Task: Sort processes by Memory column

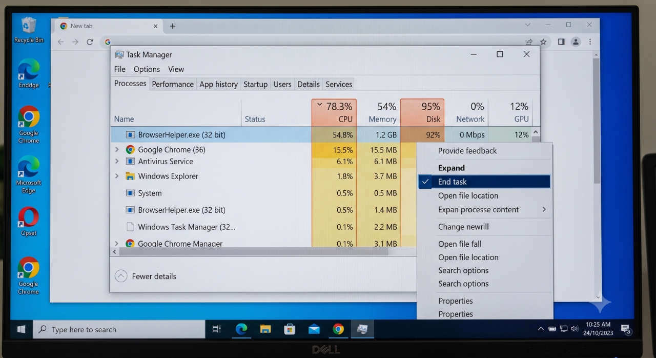Action: 378,112
